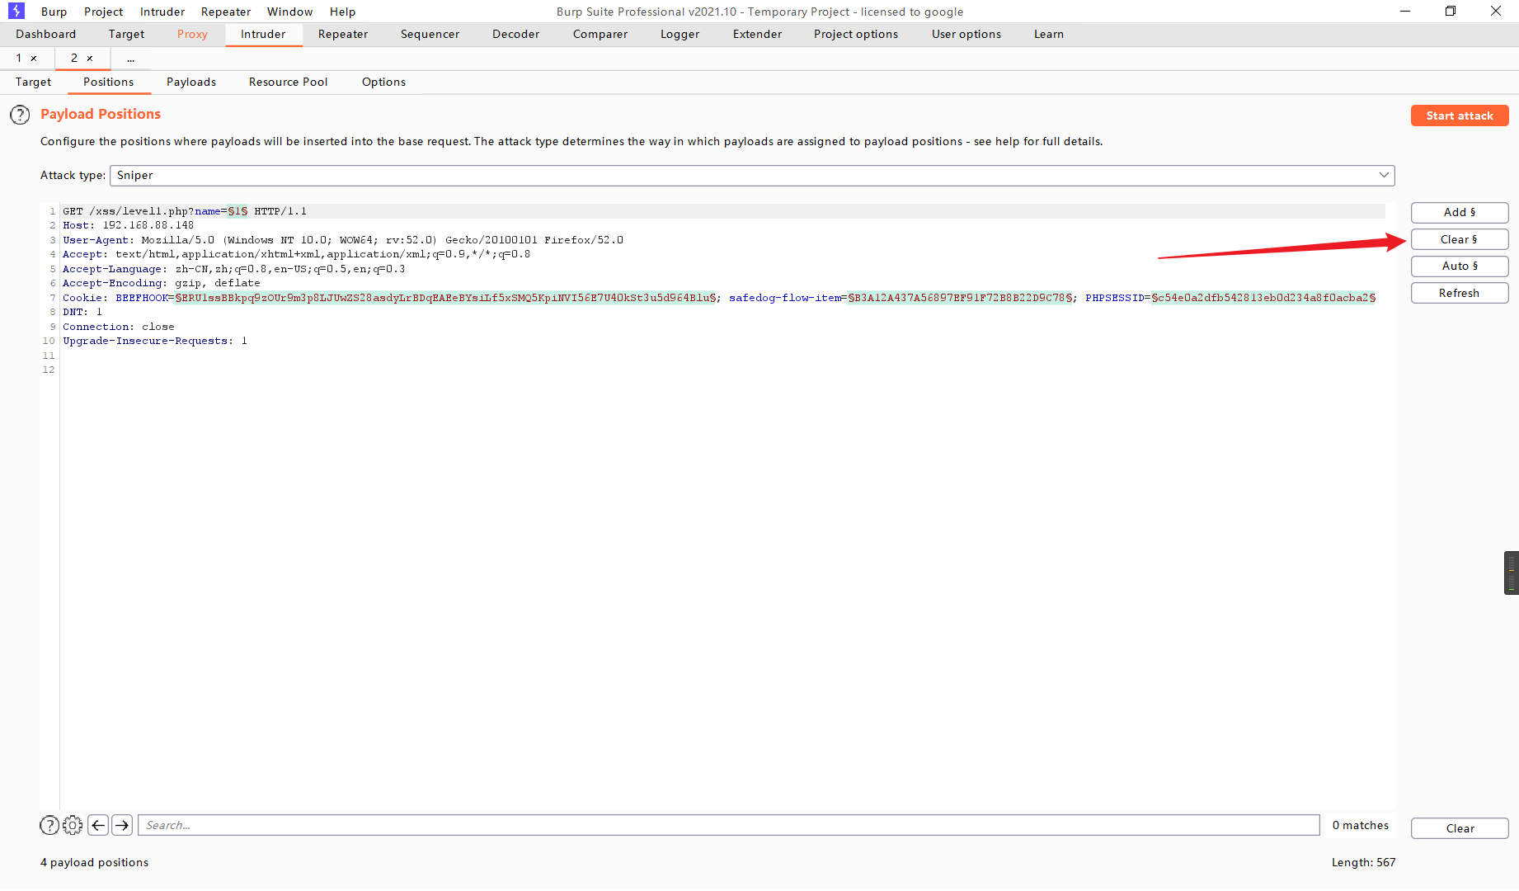Viewport: 1519px width, 891px height.
Task: Open search settings gear icon
Action: pos(73,825)
